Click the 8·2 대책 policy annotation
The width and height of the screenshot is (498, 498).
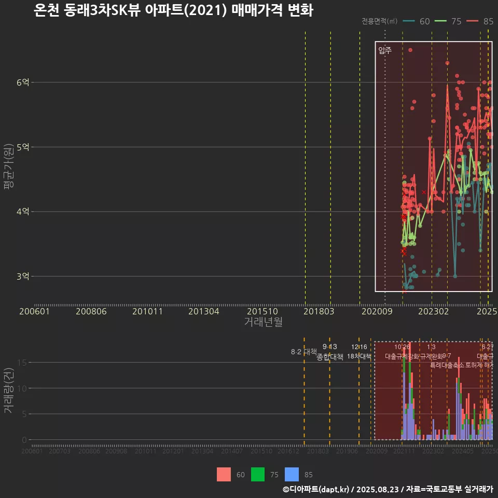pyautogui.click(x=304, y=352)
